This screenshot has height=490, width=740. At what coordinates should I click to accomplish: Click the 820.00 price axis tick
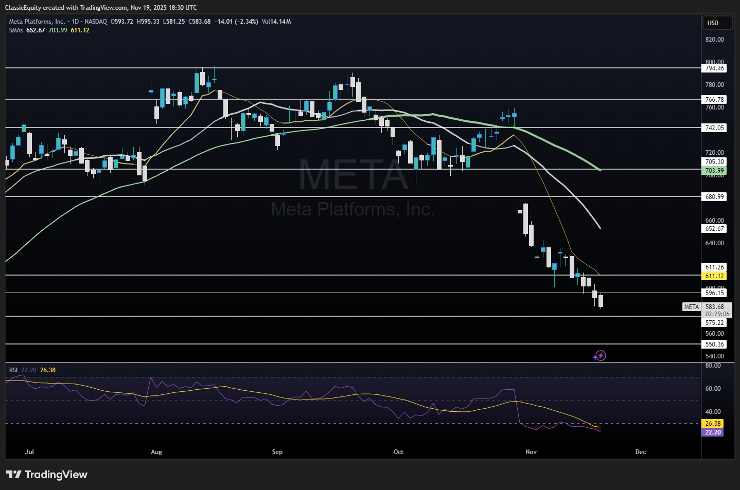(714, 40)
